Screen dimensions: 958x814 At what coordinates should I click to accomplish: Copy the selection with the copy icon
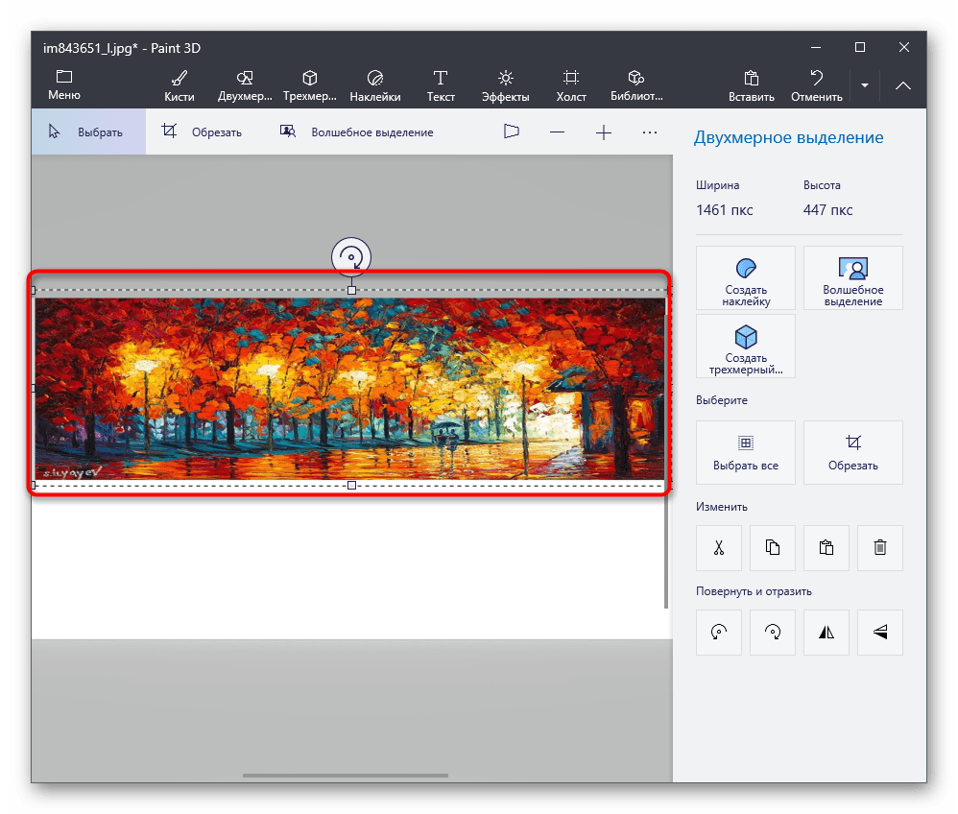773,547
